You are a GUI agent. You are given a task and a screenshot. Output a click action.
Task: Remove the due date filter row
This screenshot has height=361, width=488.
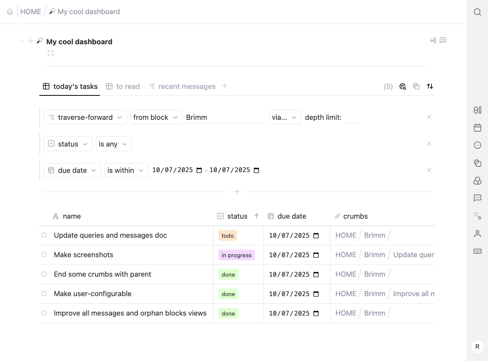(429, 170)
